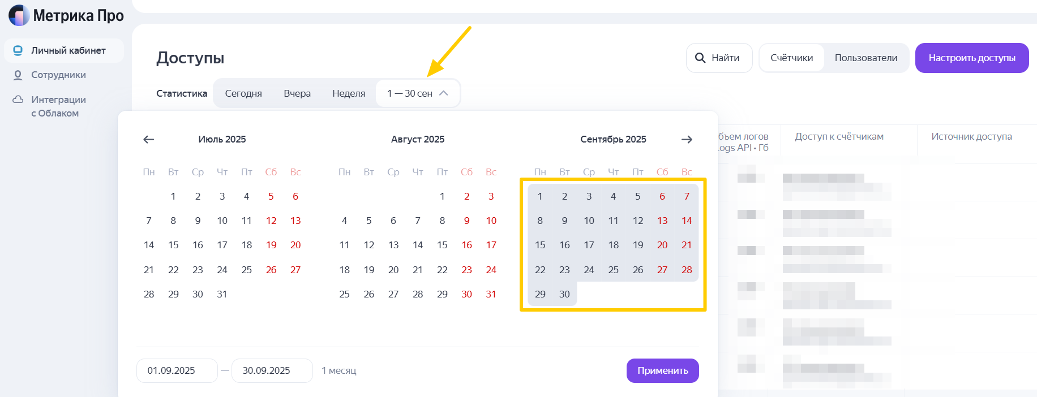The height and width of the screenshot is (397, 1037).
Task: Click the Доступ к счётчикам column header
Action: pos(839,136)
